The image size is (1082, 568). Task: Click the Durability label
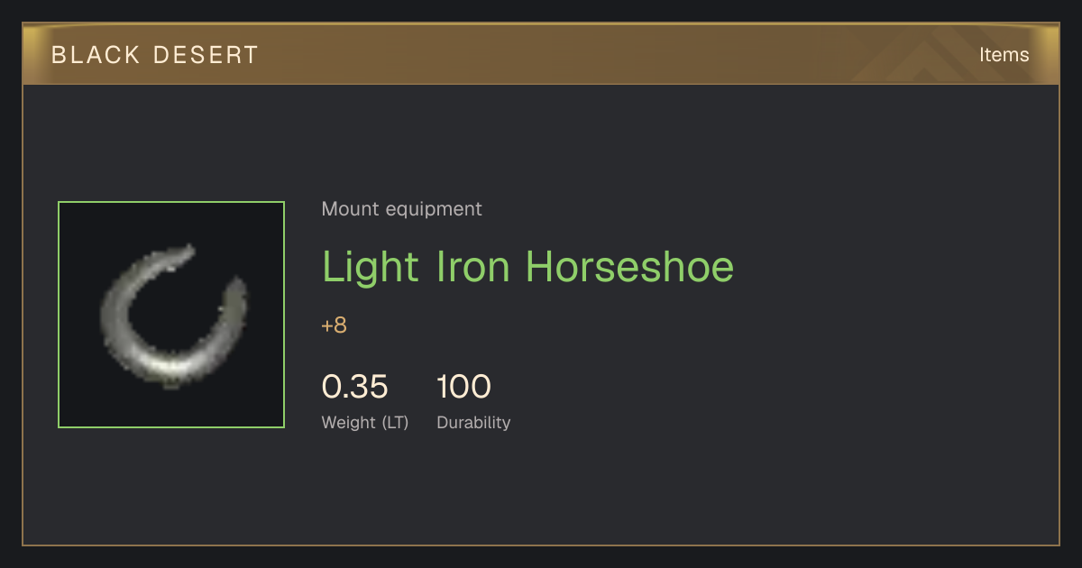pos(473,423)
